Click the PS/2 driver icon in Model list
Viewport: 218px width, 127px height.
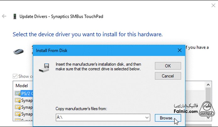click(17, 93)
